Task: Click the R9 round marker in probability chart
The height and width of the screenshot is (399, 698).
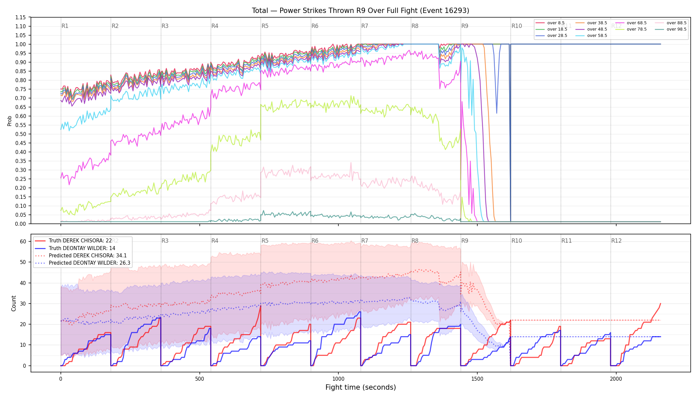Action: pos(465,26)
